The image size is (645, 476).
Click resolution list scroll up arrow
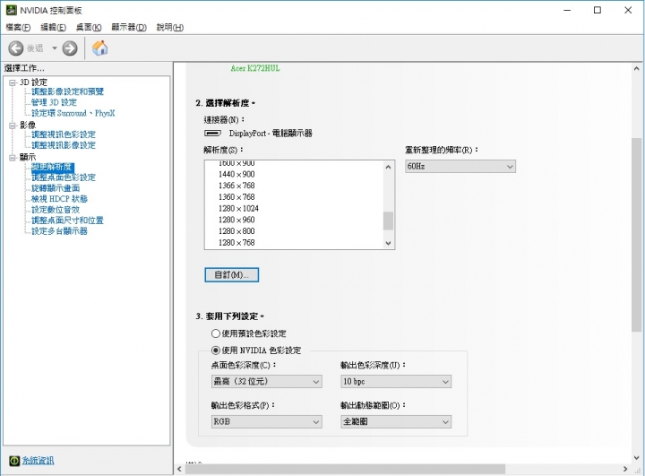[x=388, y=167]
